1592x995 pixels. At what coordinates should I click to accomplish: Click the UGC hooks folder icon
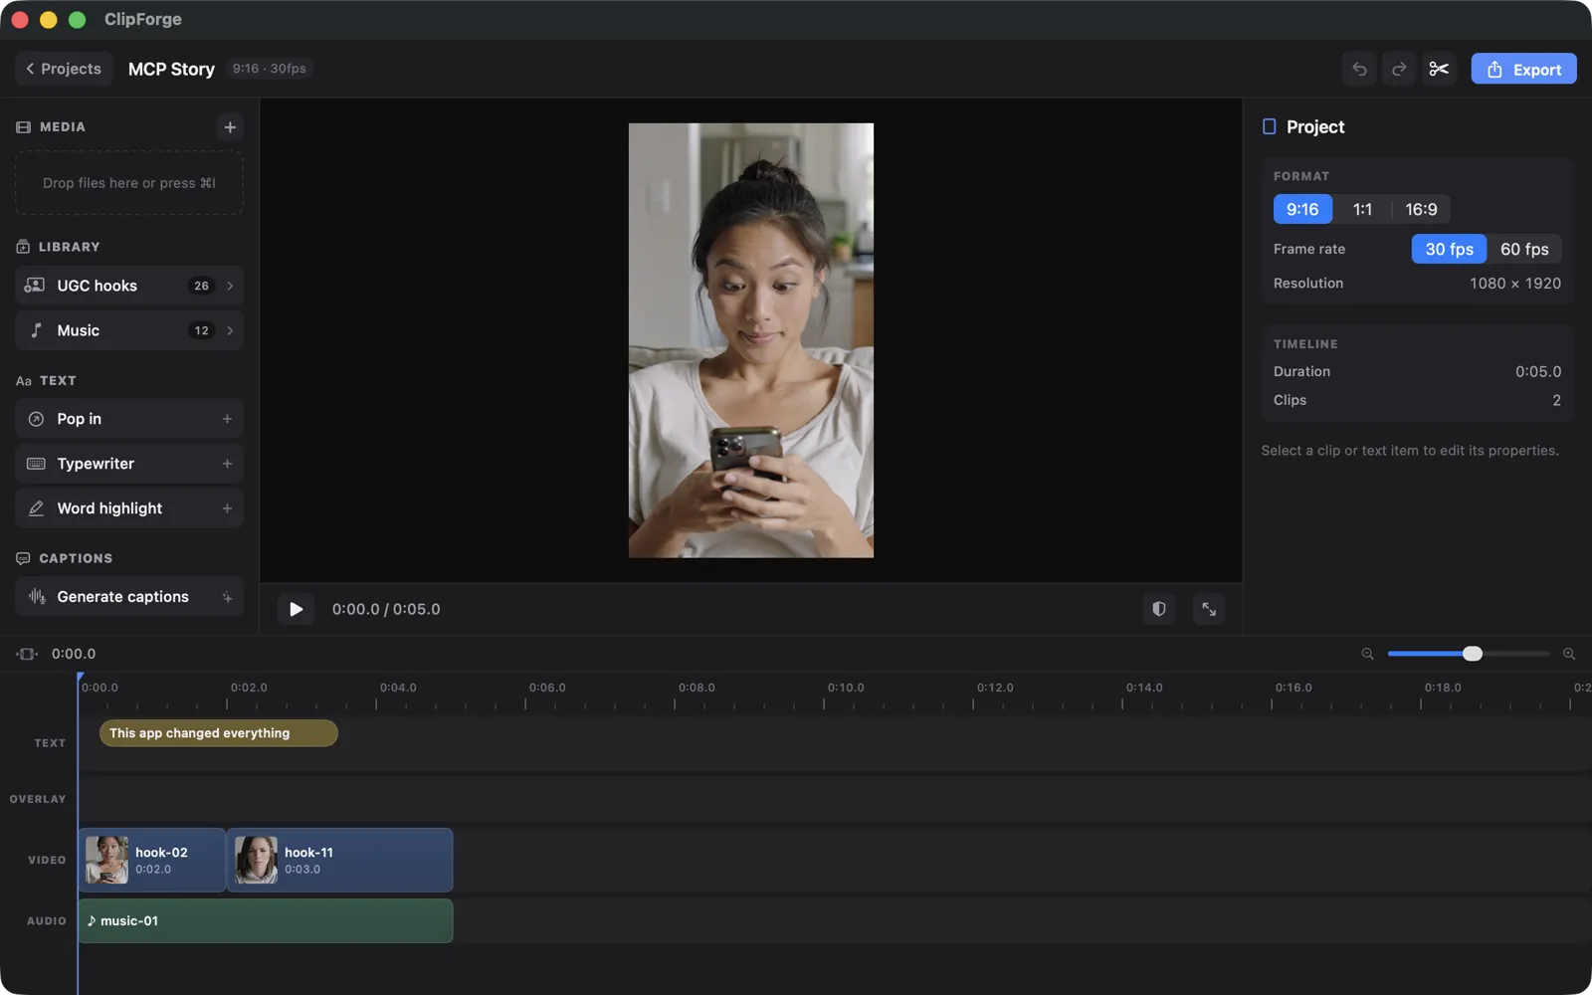pos(35,286)
